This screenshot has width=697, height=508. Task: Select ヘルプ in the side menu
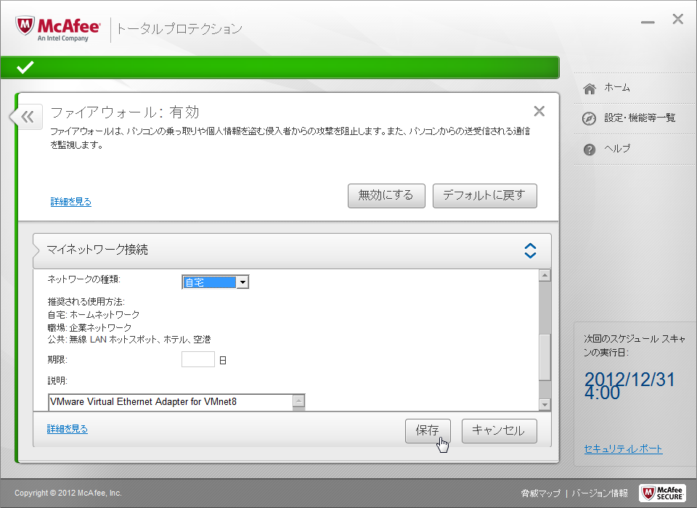[x=617, y=149]
